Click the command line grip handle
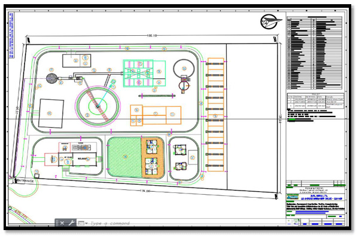 coord(56,223)
